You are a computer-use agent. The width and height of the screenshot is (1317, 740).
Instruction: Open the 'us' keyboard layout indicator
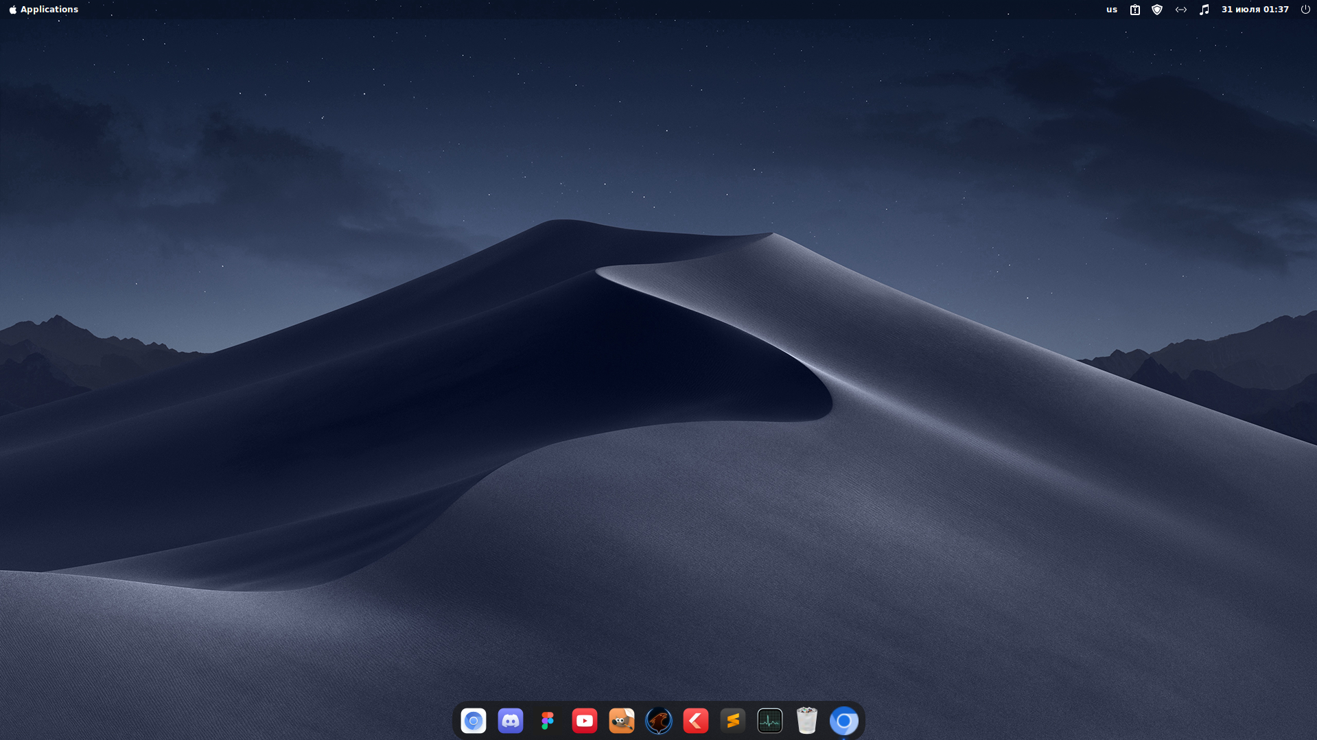pos(1111,10)
